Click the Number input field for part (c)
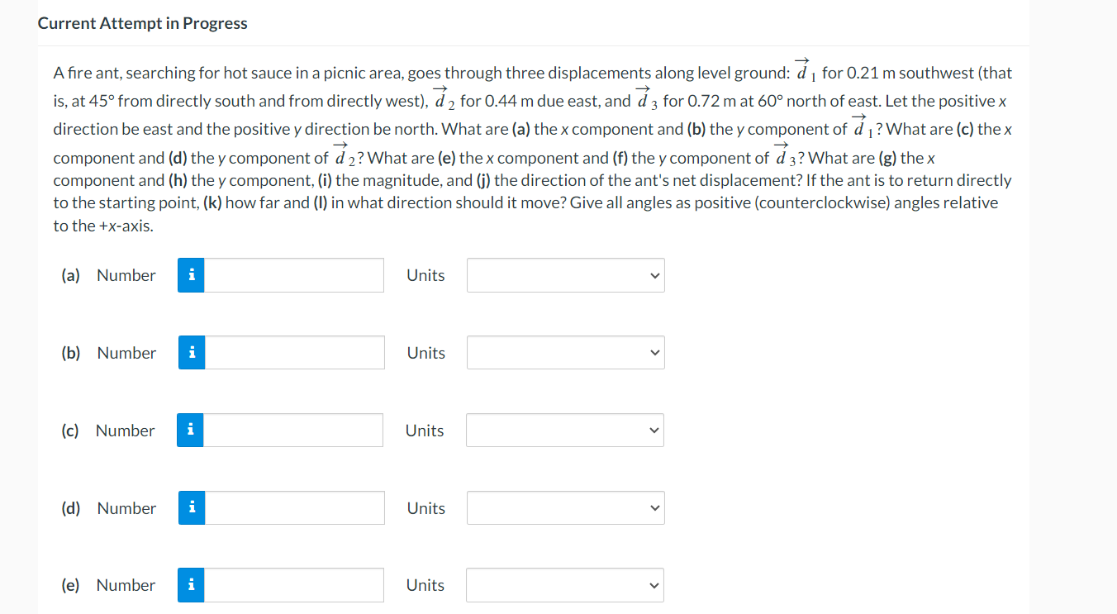The image size is (1117, 614). 292,430
